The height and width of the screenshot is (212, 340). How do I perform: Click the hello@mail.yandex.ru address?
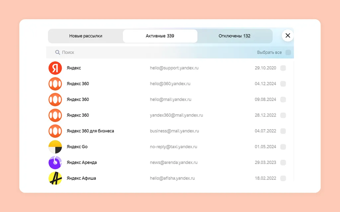[170, 99]
